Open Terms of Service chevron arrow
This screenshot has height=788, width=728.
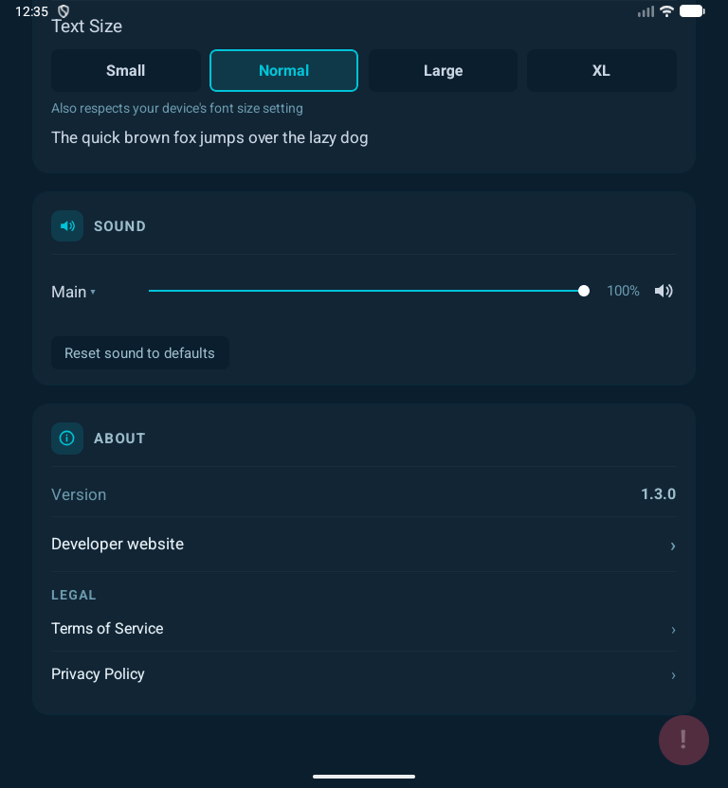click(x=673, y=630)
